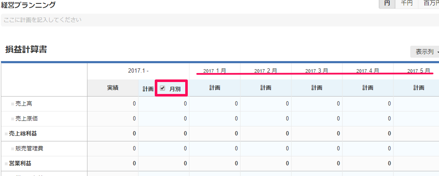Click the plan description input field
This screenshot has width=439, height=176.
click(219, 20)
